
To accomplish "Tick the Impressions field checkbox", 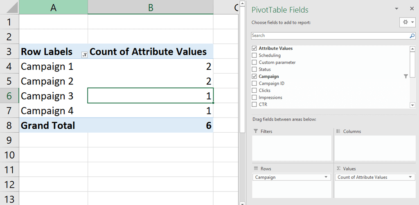I will (x=255, y=98).
